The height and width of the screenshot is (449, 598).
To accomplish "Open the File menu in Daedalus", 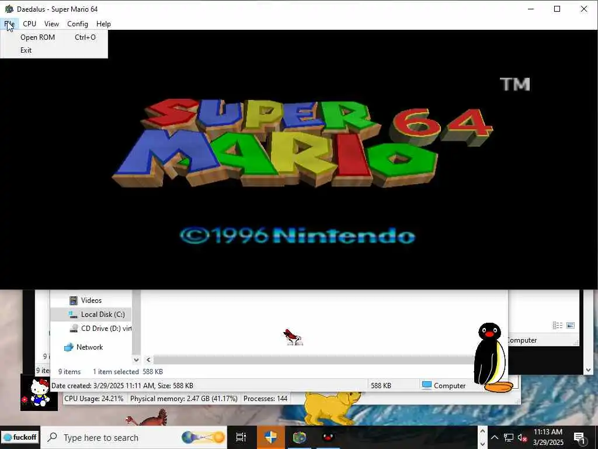I will point(9,23).
